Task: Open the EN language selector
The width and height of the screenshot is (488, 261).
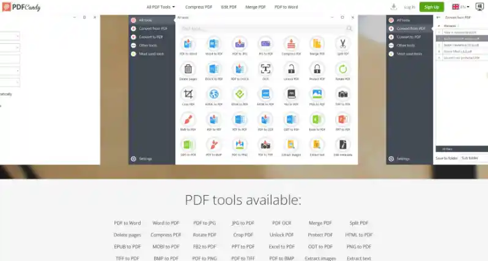Action: [x=460, y=7]
